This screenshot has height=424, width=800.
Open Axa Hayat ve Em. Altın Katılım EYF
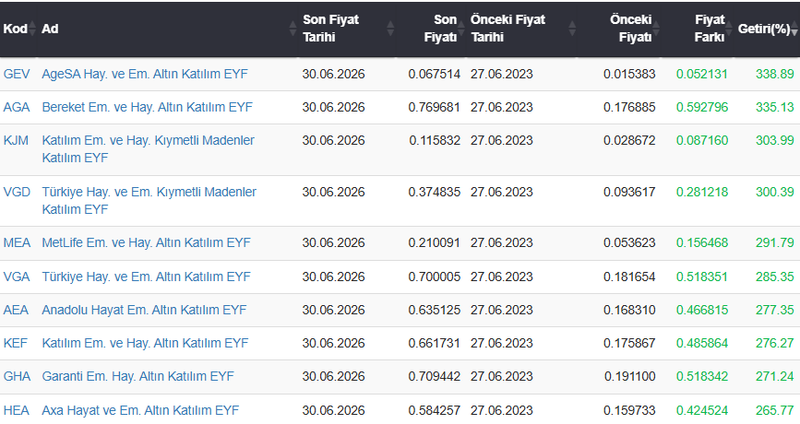click(x=140, y=410)
